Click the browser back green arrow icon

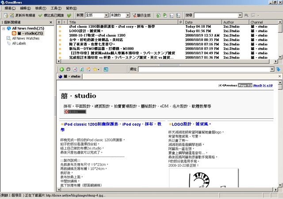[x=62, y=69]
